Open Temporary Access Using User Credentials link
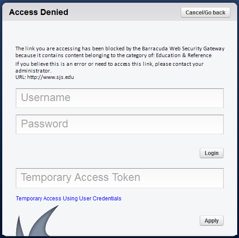This screenshot has height=238, width=239. pyautogui.click(x=69, y=199)
